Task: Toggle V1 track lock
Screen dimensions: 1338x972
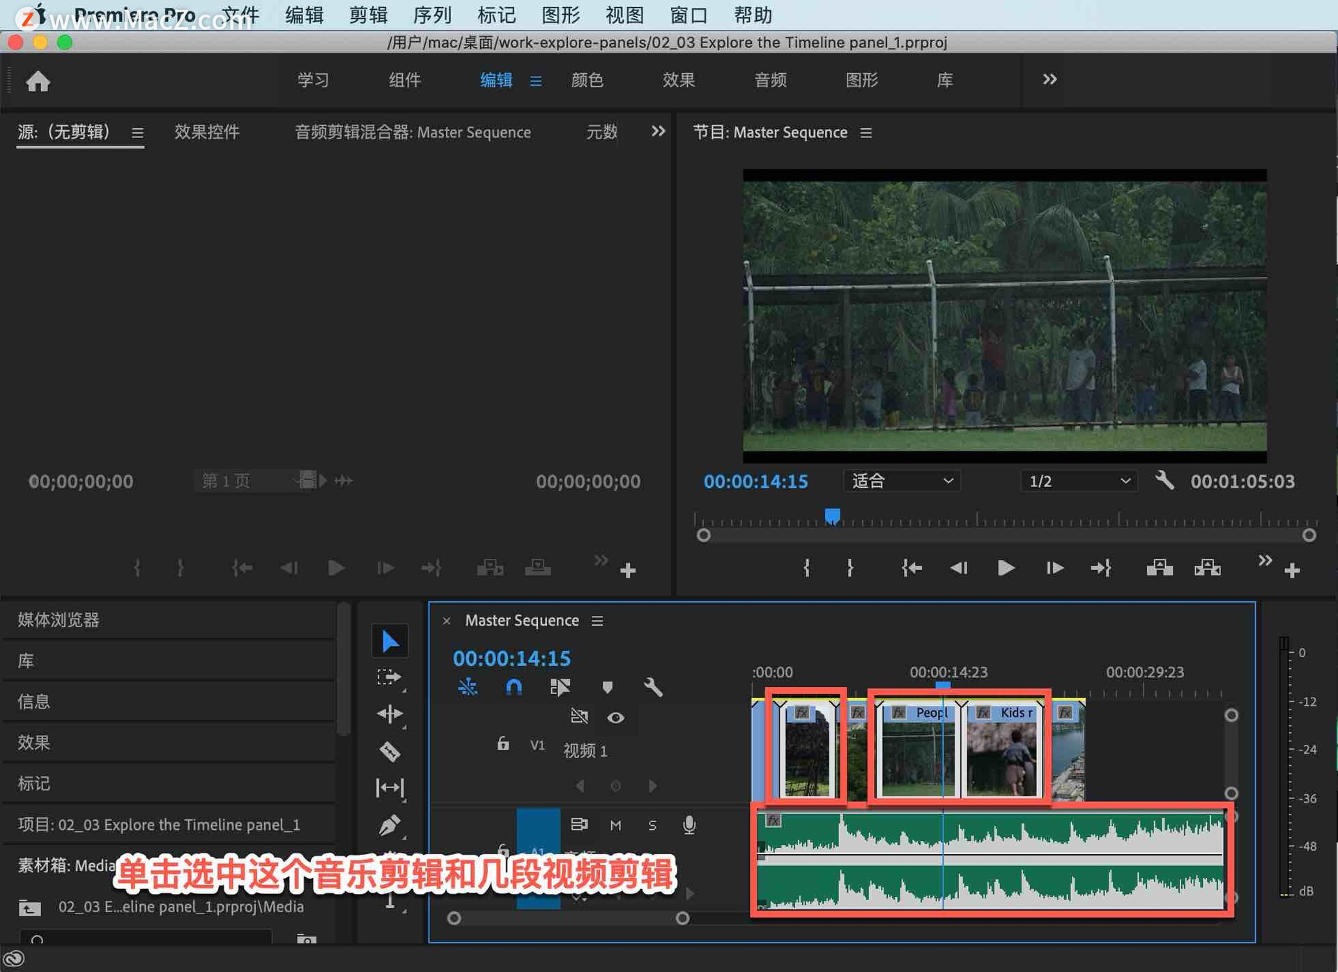Action: pos(503,743)
